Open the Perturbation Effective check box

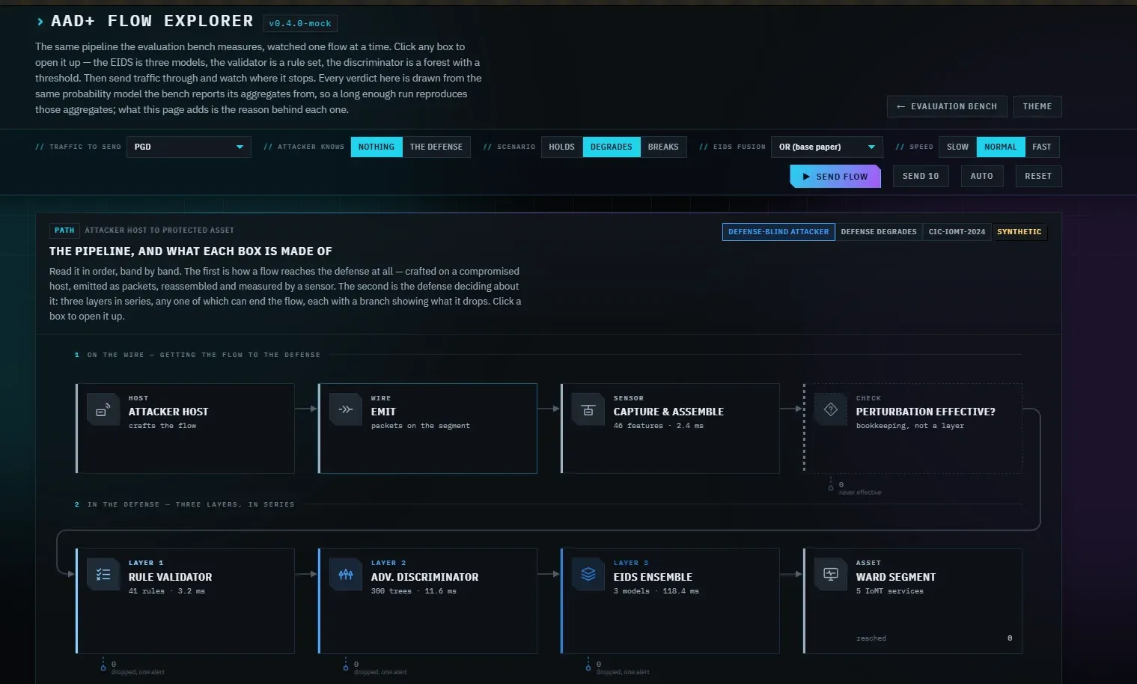point(912,428)
